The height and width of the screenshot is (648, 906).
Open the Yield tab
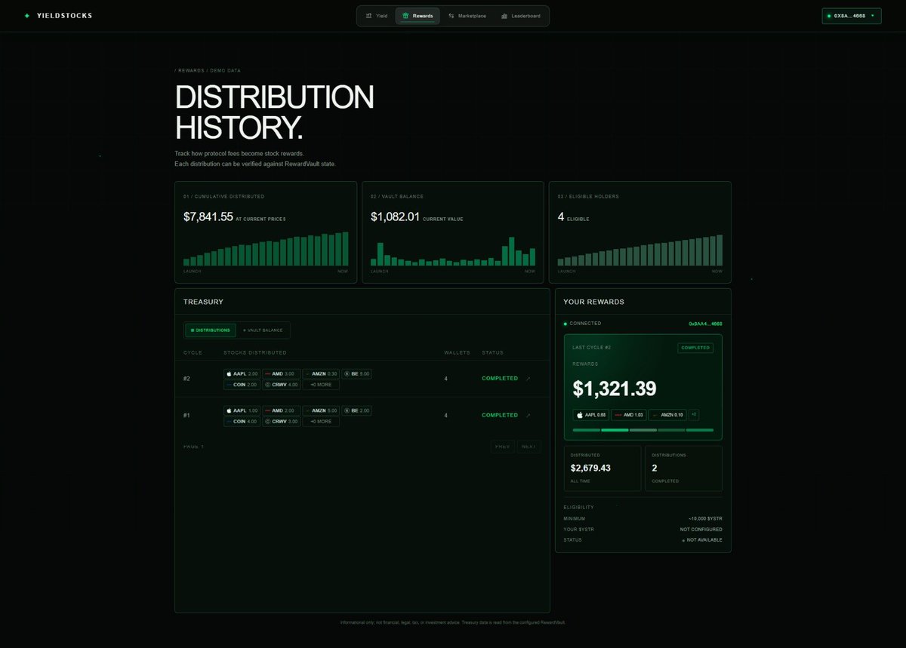pyautogui.click(x=376, y=16)
